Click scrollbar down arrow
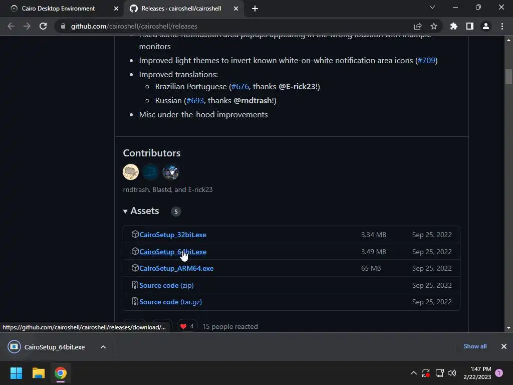This screenshot has height=385, width=513. click(508, 328)
